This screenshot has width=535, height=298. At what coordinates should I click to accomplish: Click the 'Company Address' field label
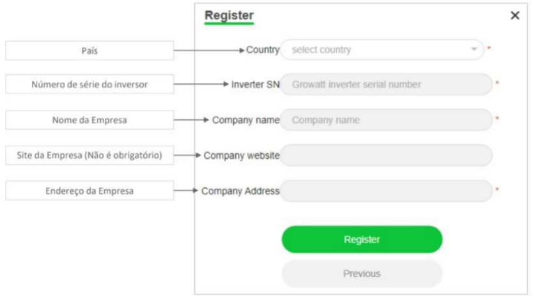point(240,190)
